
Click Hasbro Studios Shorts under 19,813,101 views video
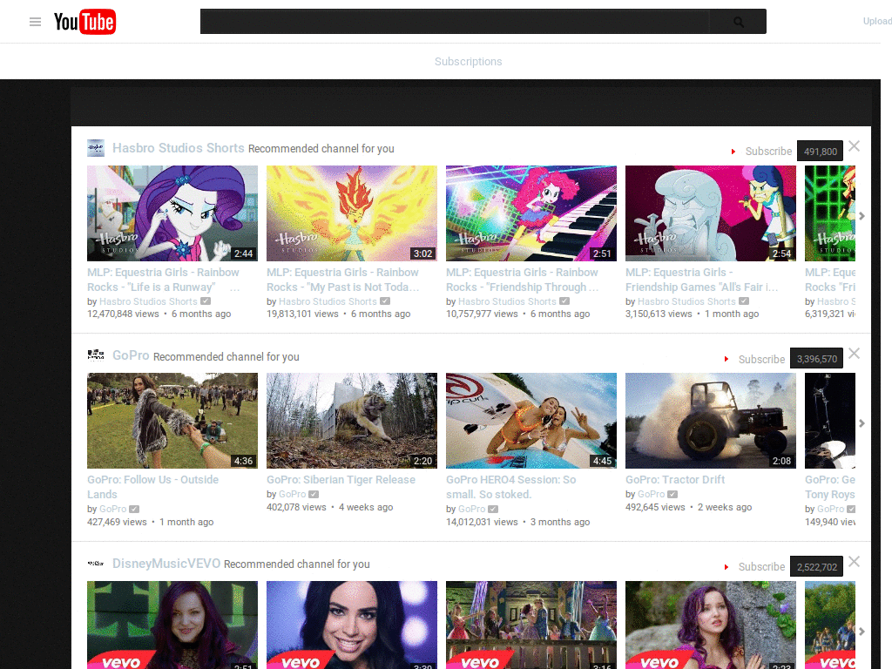coord(328,301)
